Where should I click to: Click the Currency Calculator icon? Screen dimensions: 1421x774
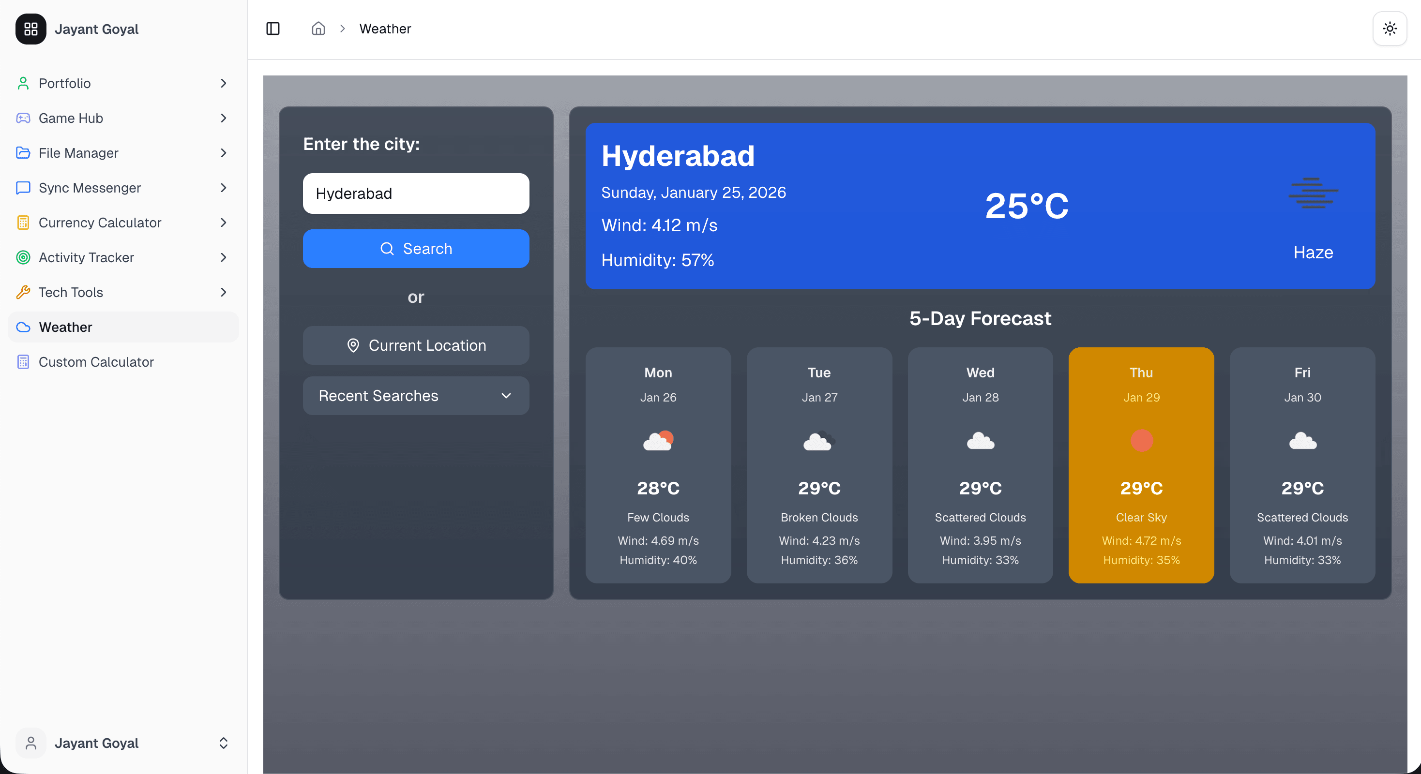click(x=23, y=223)
